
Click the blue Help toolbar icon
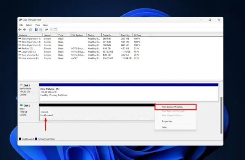click(36, 29)
